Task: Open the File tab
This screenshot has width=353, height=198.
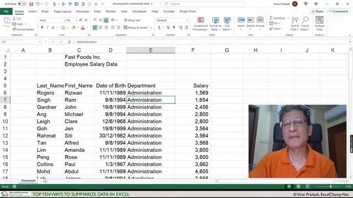Action: tap(6, 11)
